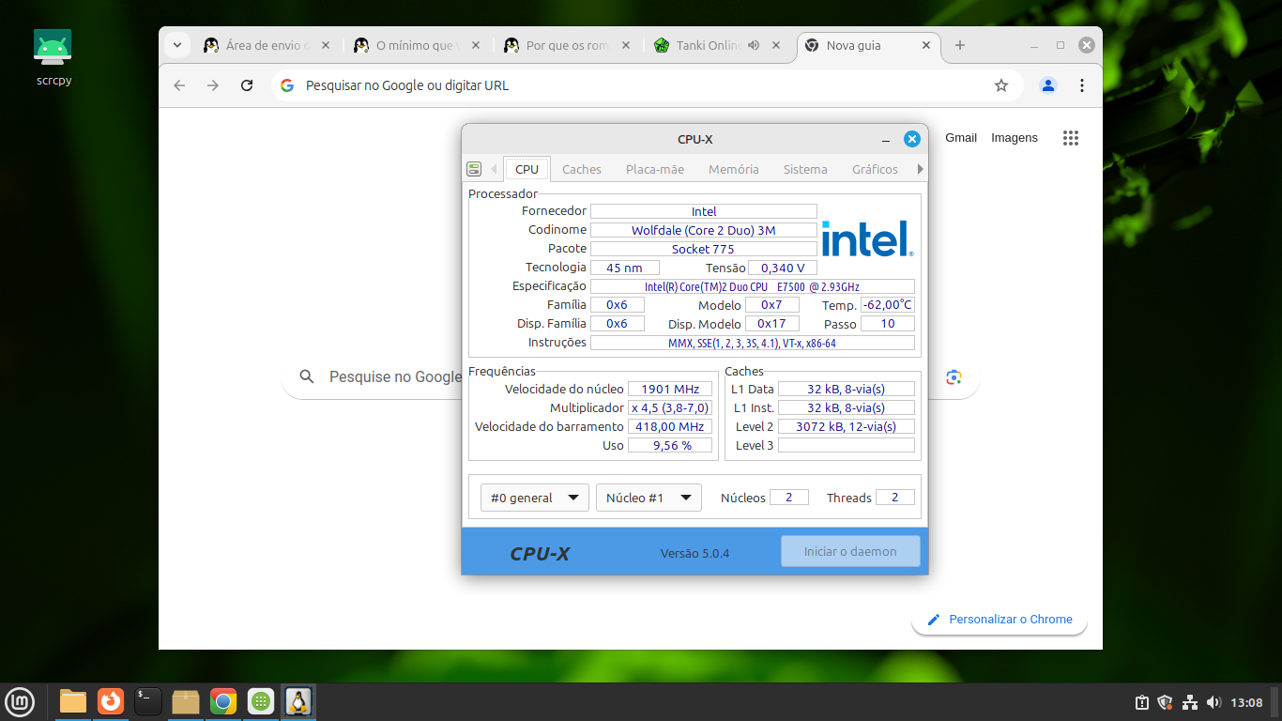Show calendar from 13:08 clock
The image size is (1282, 721).
(x=1246, y=702)
